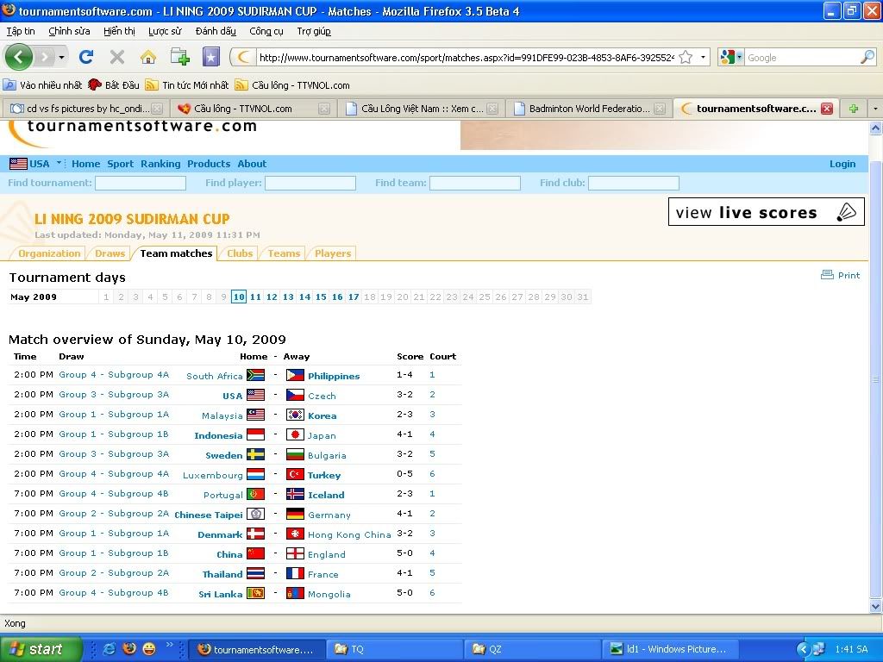Open the Lược sử menu

165,32
